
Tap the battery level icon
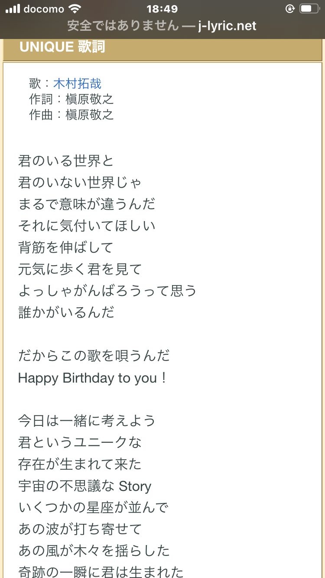[x=309, y=9]
